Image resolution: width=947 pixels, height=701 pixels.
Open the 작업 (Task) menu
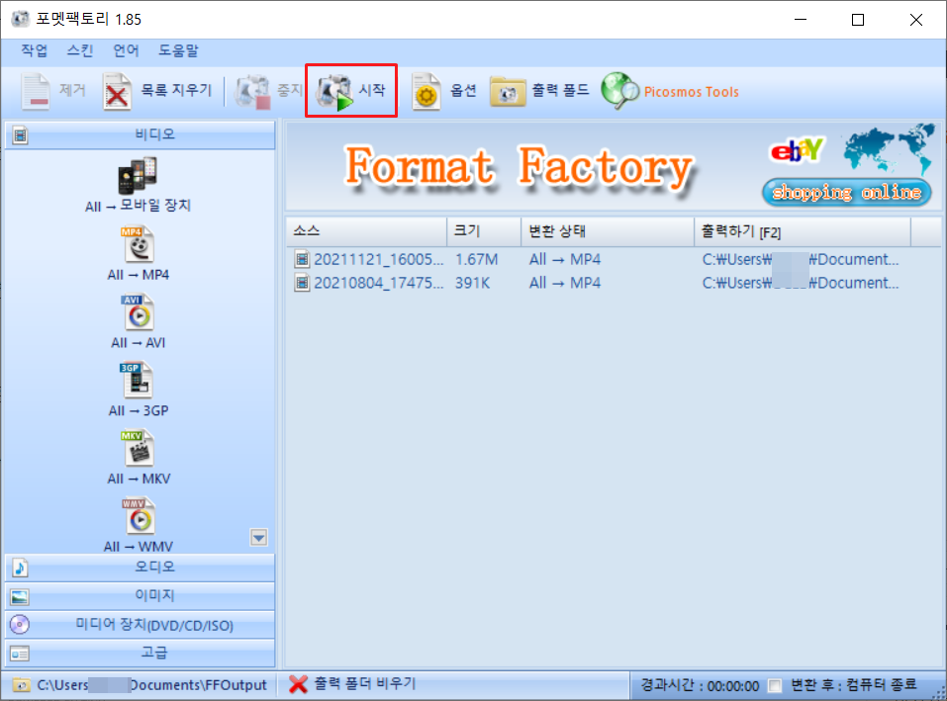coord(34,50)
